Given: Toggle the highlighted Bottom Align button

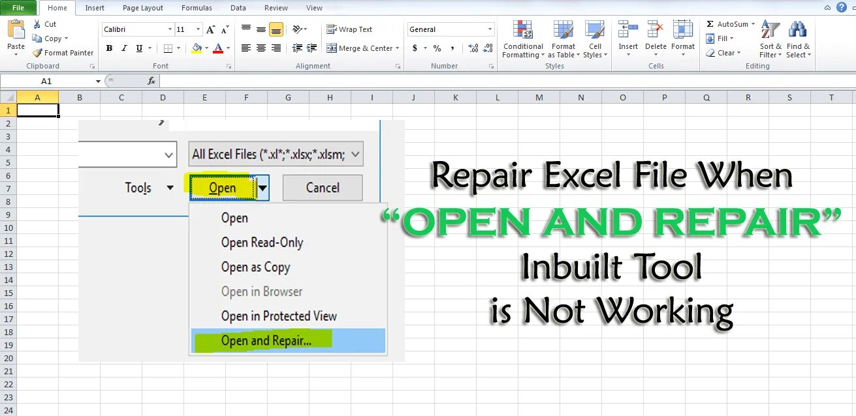Looking at the screenshot, I should (x=276, y=29).
